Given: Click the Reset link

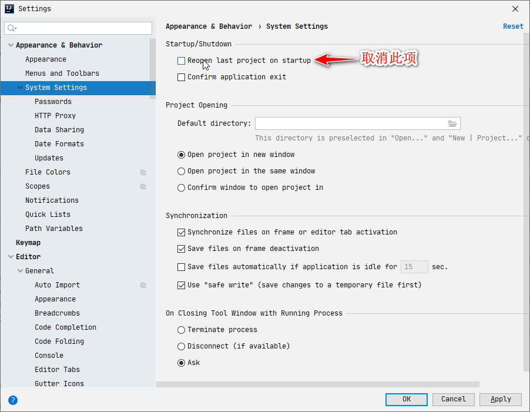Looking at the screenshot, I should (513, 26).
